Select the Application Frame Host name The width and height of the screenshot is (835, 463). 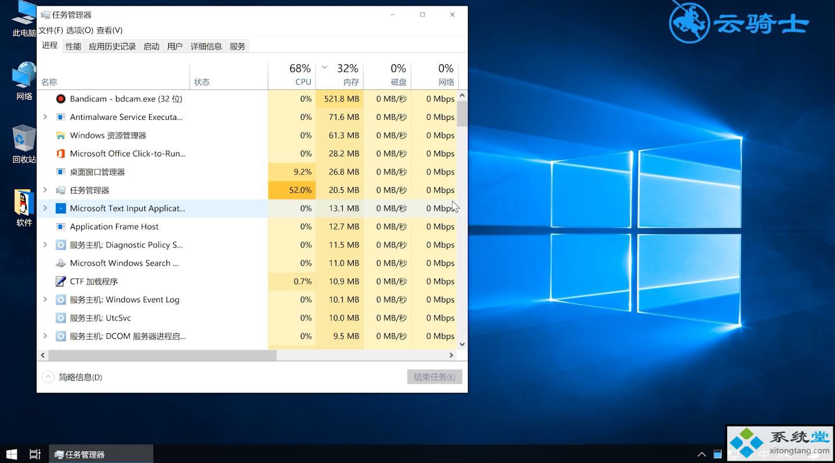click(x=114, y=227)
